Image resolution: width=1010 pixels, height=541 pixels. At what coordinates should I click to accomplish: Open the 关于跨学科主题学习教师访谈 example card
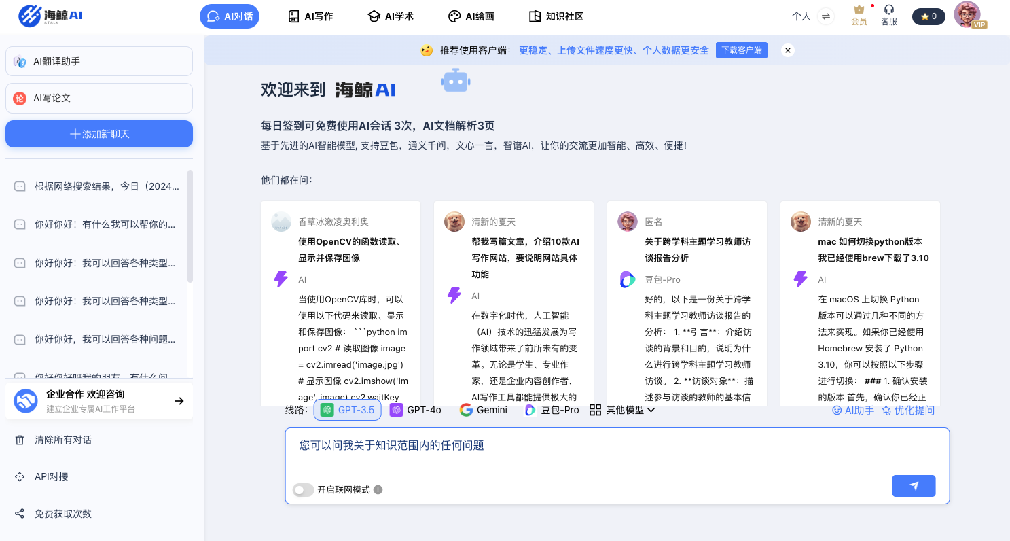[x=687, y=303]
